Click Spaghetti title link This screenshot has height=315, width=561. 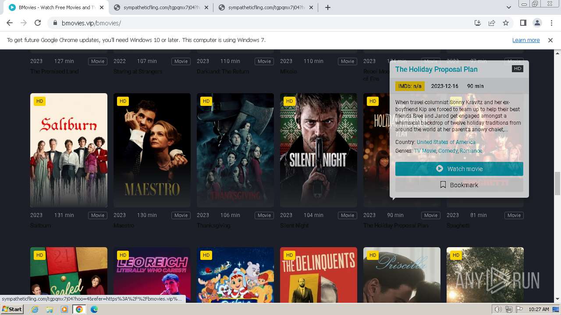pos(458,226)
